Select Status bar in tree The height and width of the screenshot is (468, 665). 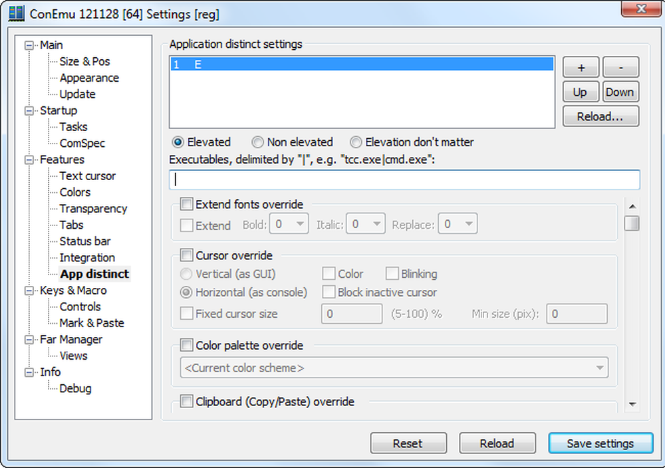point(85,241)
